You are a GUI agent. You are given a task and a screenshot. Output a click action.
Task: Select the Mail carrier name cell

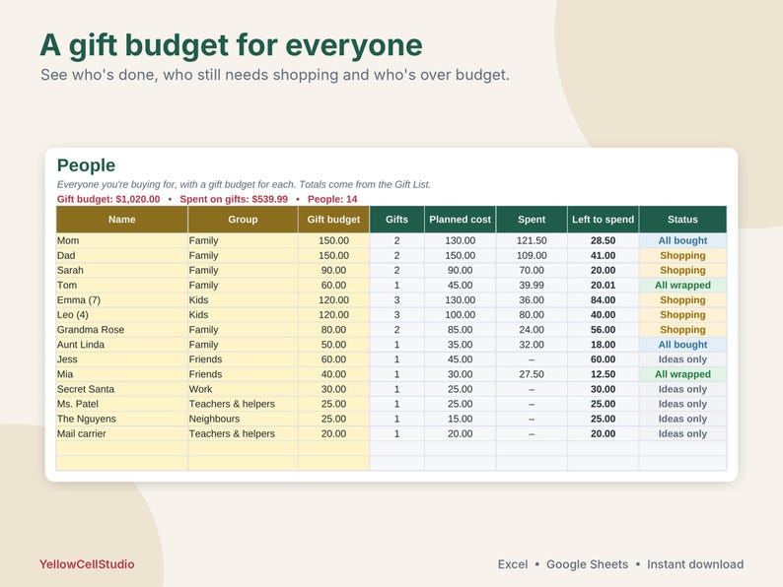122,434
